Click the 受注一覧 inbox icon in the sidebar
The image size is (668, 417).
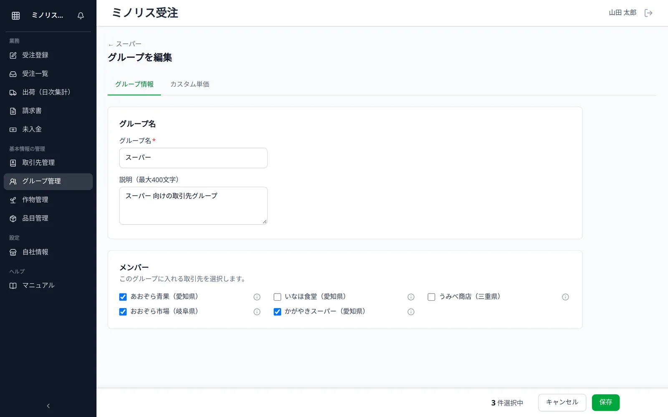coord(13,74)
